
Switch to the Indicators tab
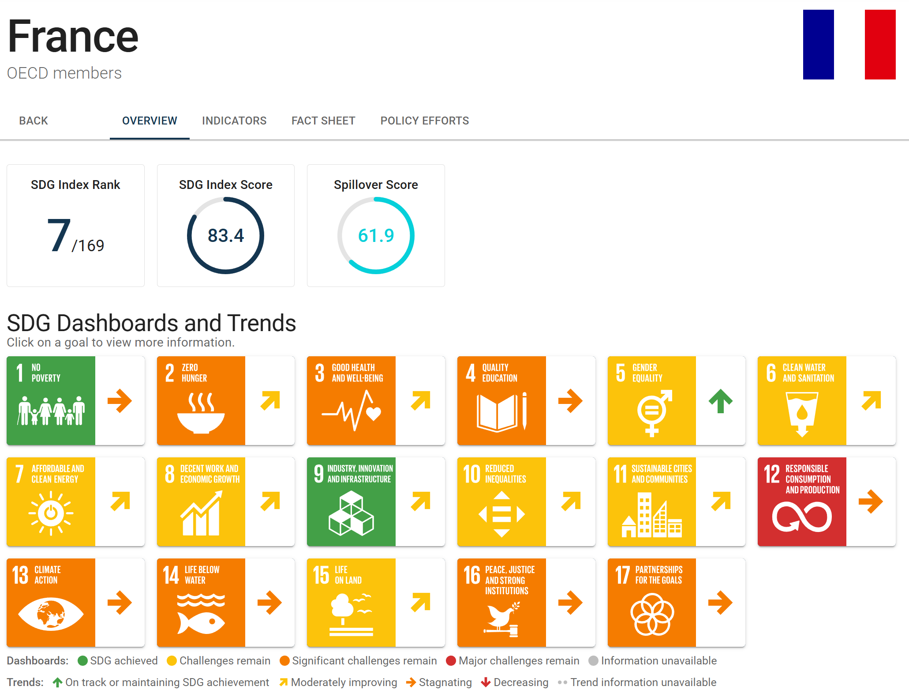coord(234,121)
